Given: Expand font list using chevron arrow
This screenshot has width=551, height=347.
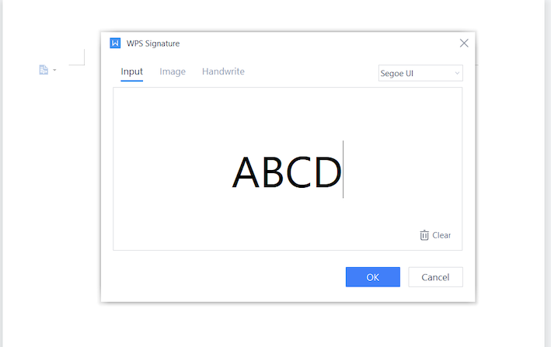Looking at the screenshot, I should 455,74.
